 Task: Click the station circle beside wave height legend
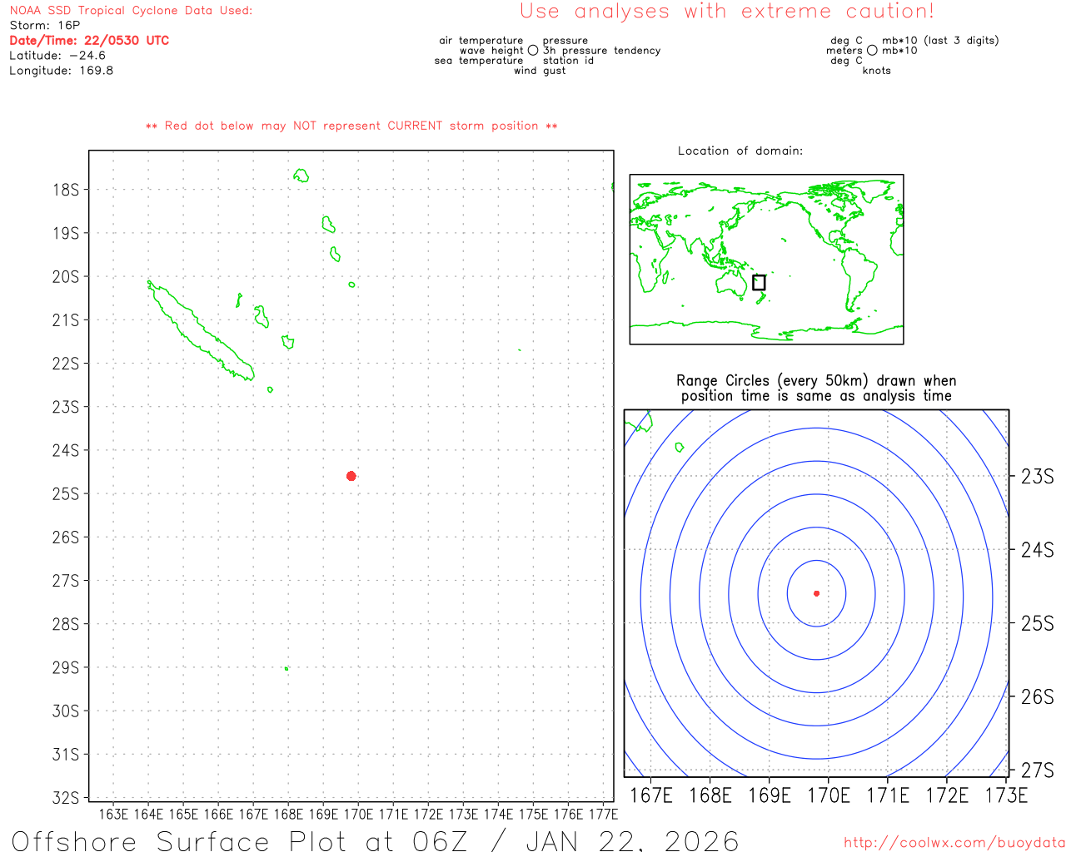pos(533,51)
